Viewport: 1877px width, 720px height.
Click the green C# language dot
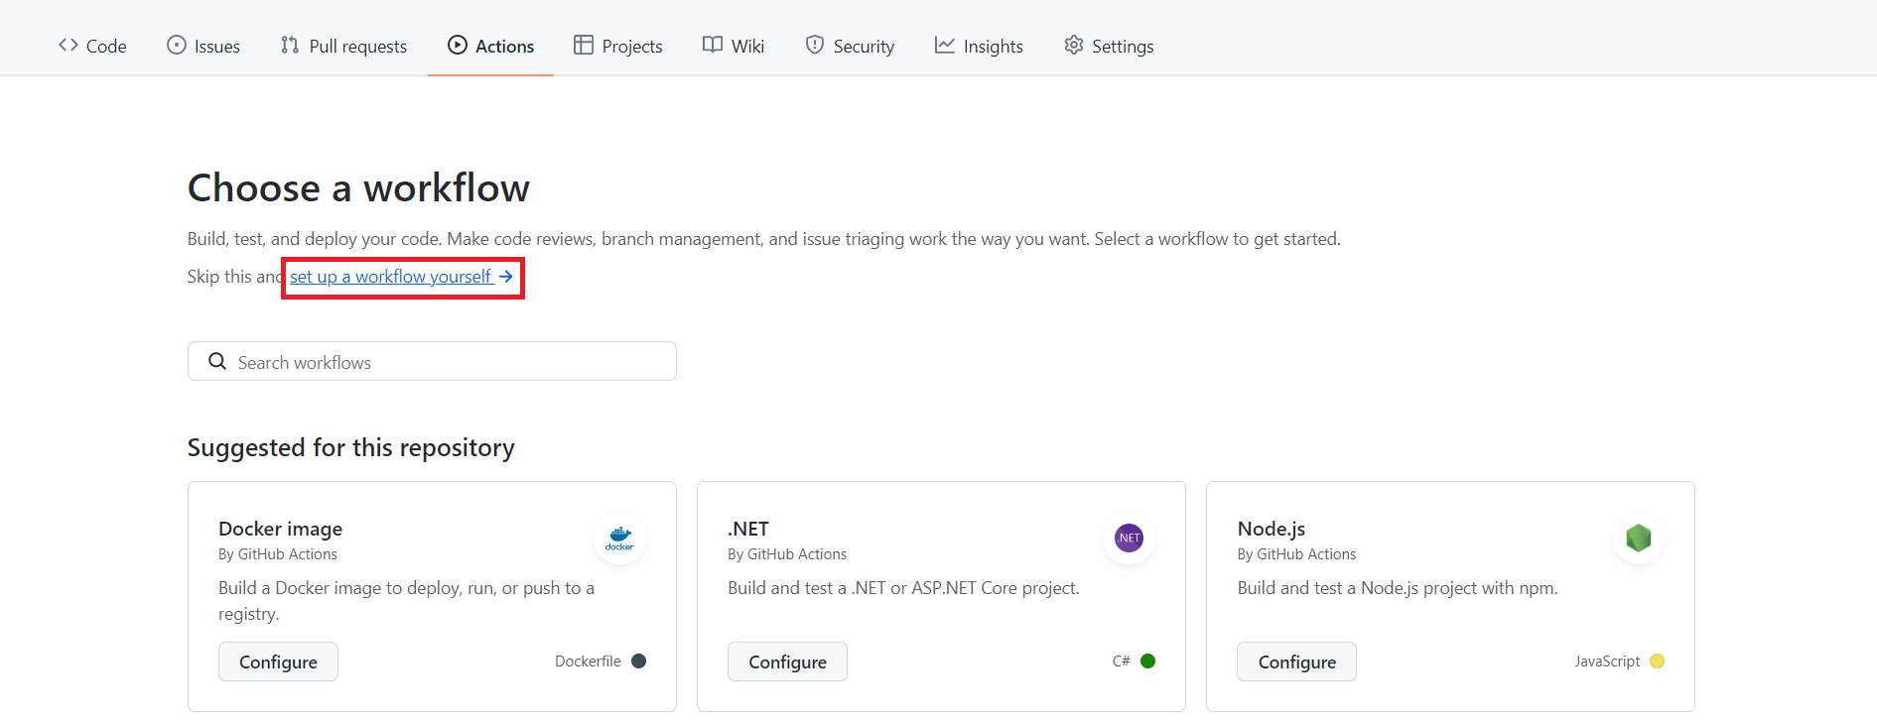(x=1147, y=661)
